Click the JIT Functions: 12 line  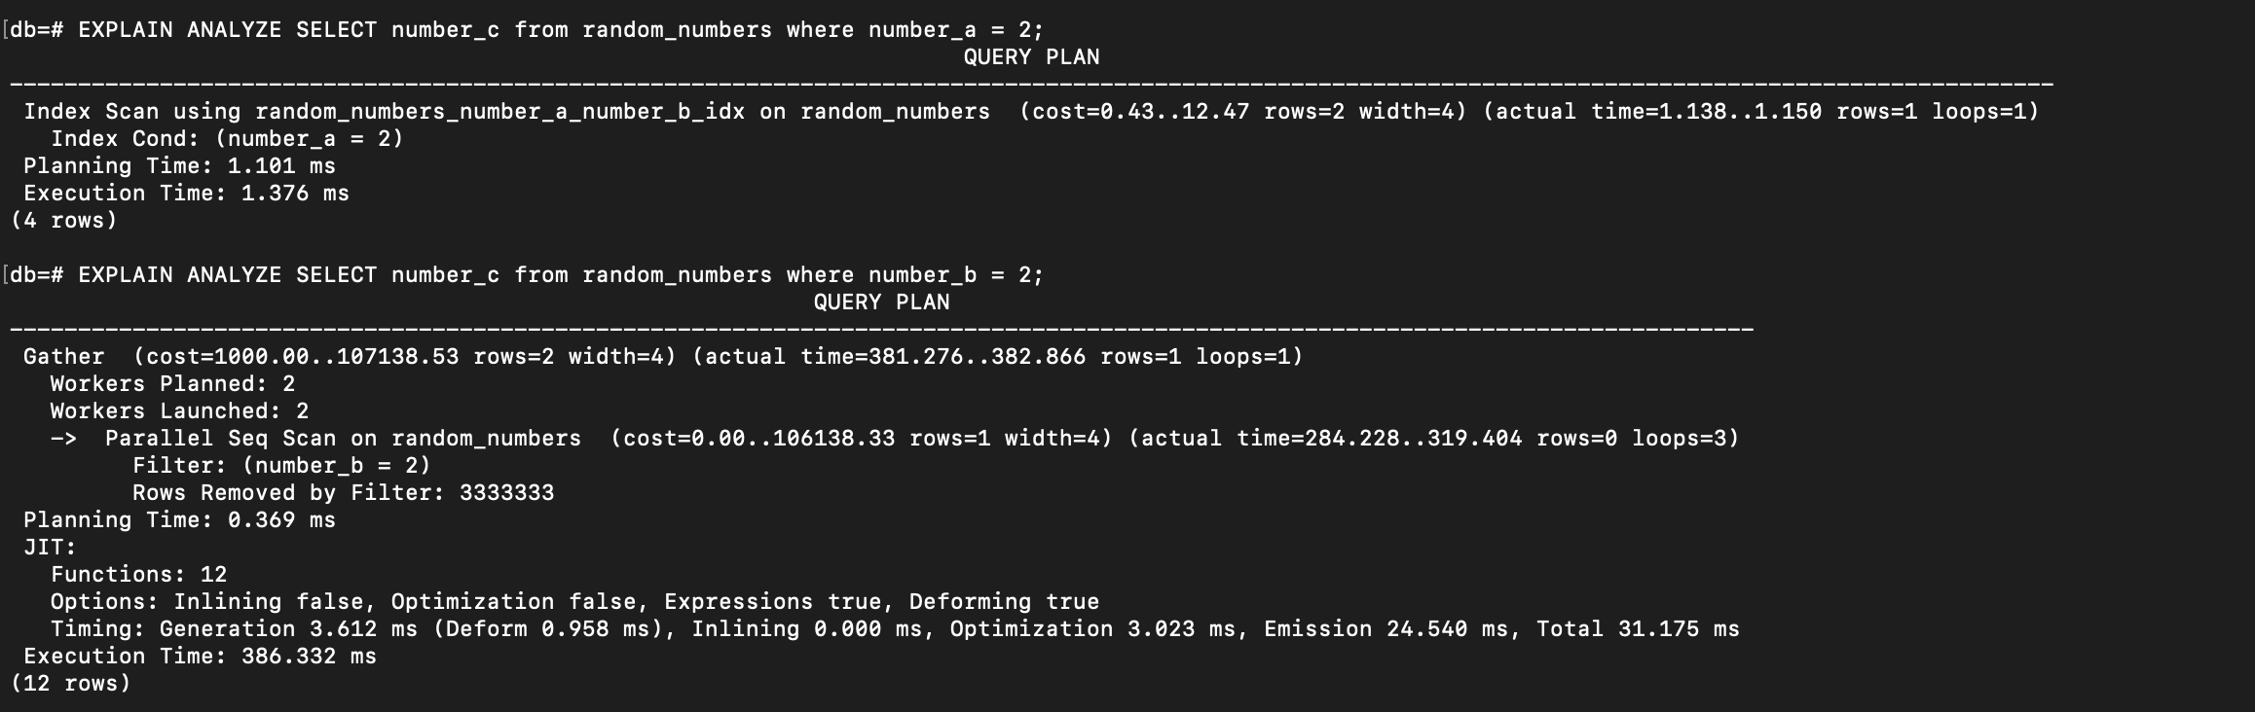tap(138, 575)
